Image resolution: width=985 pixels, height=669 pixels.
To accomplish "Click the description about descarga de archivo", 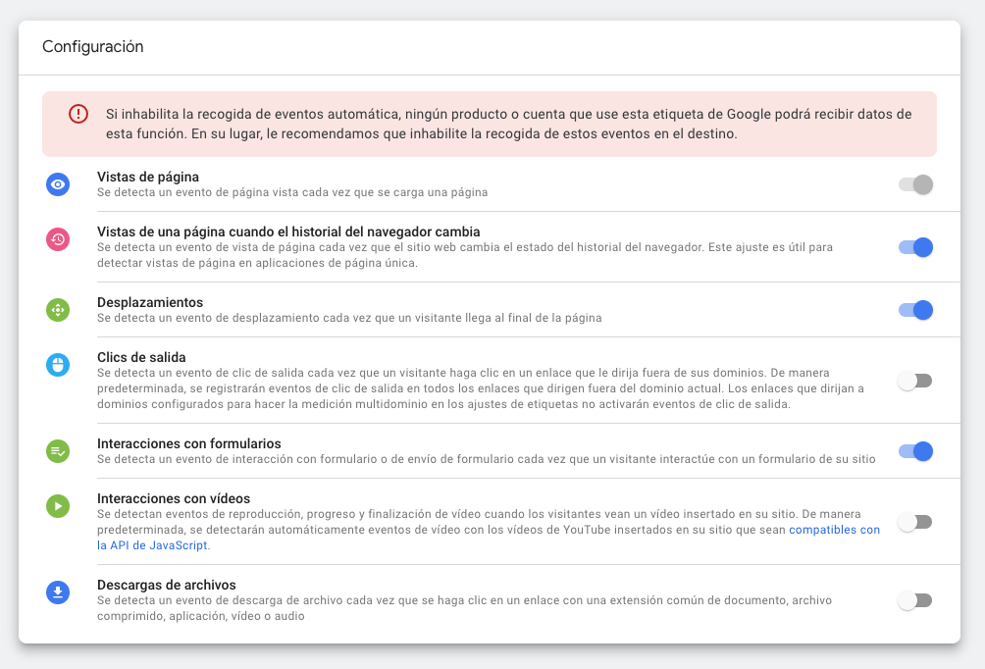I will pos(464,608).
